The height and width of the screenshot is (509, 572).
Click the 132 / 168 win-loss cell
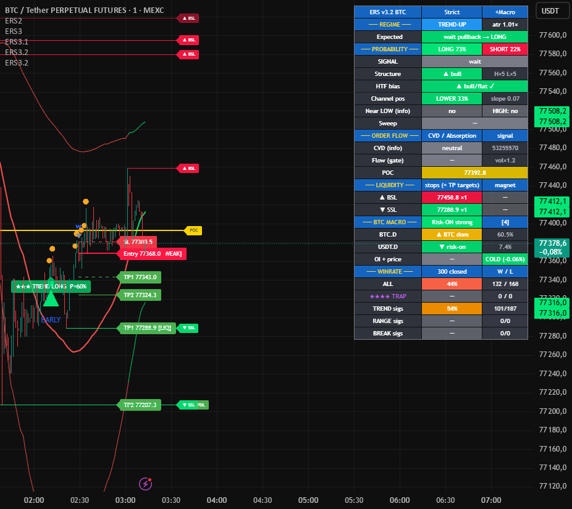tap(505, 284)
